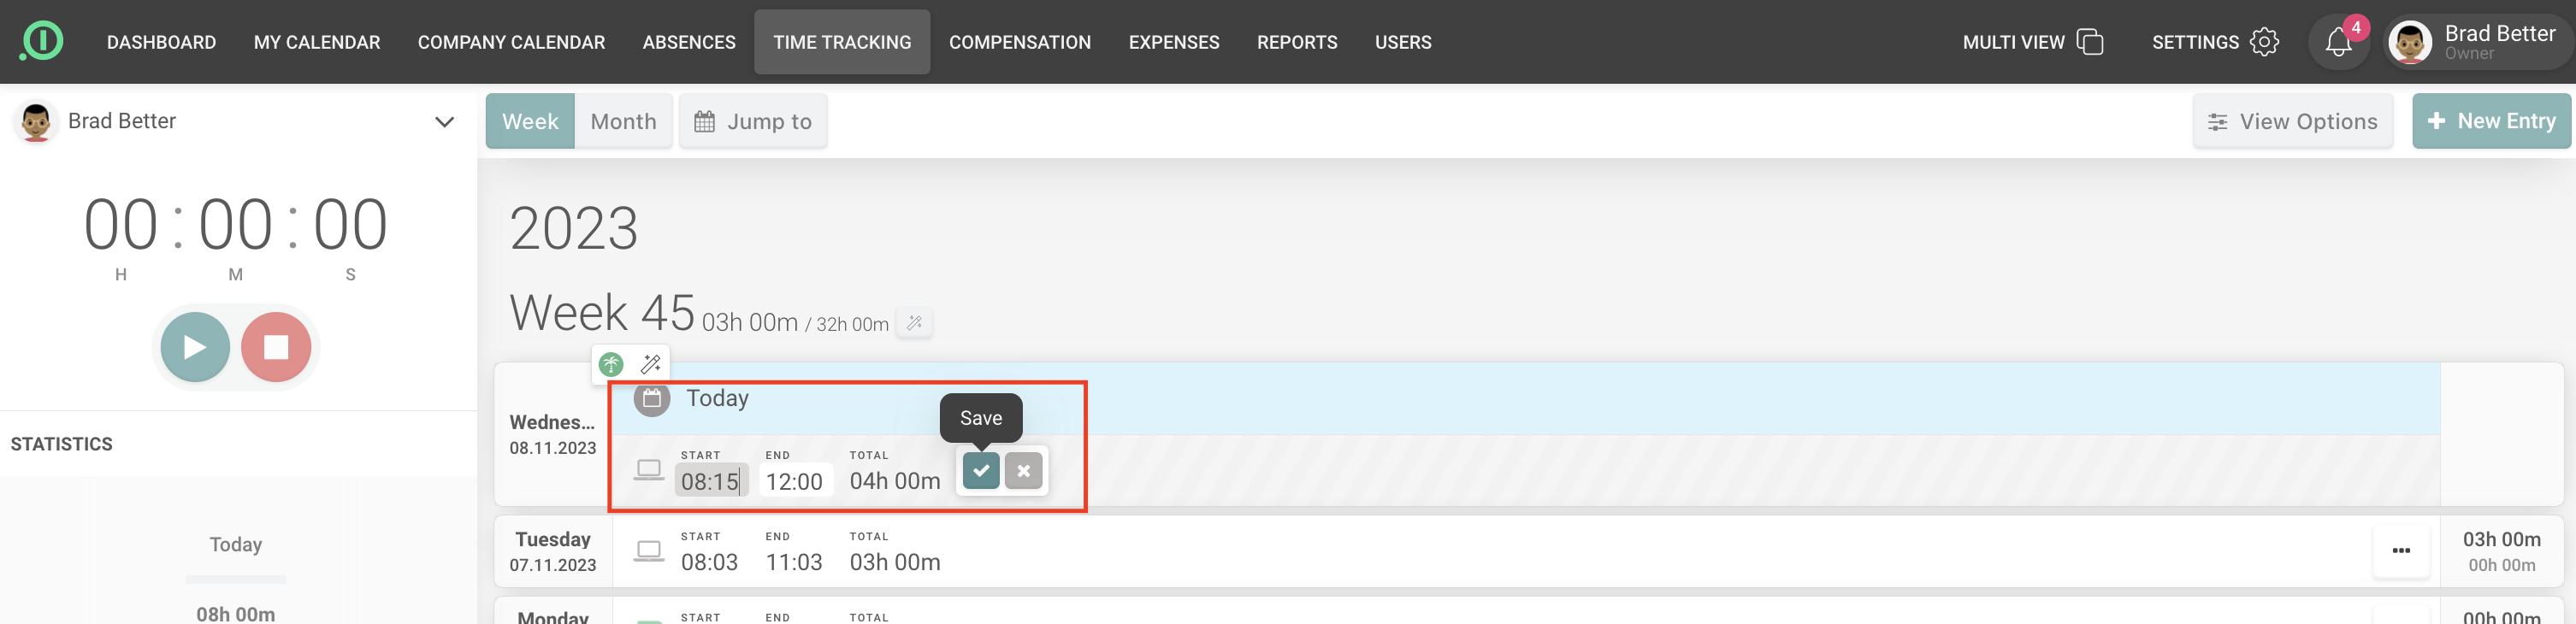
Task: Open the three-dot menu for Tuesday
Action: click(2400, 551)
